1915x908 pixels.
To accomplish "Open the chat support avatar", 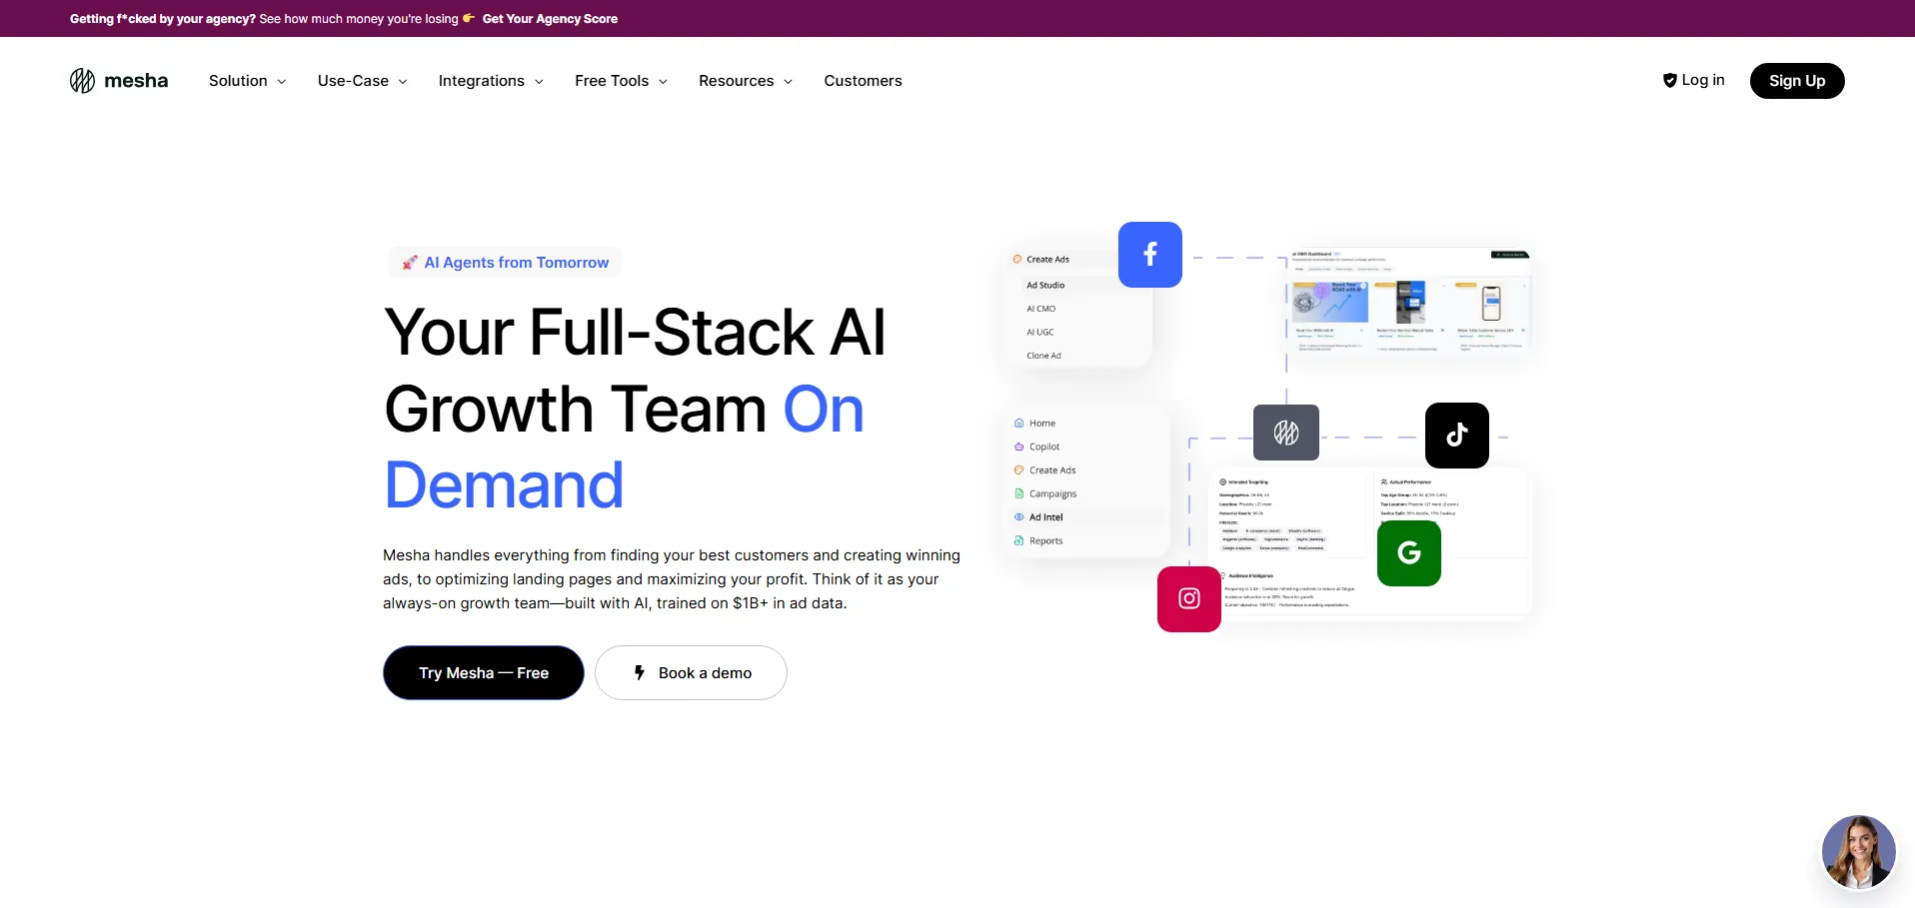I will [1858, 852].
